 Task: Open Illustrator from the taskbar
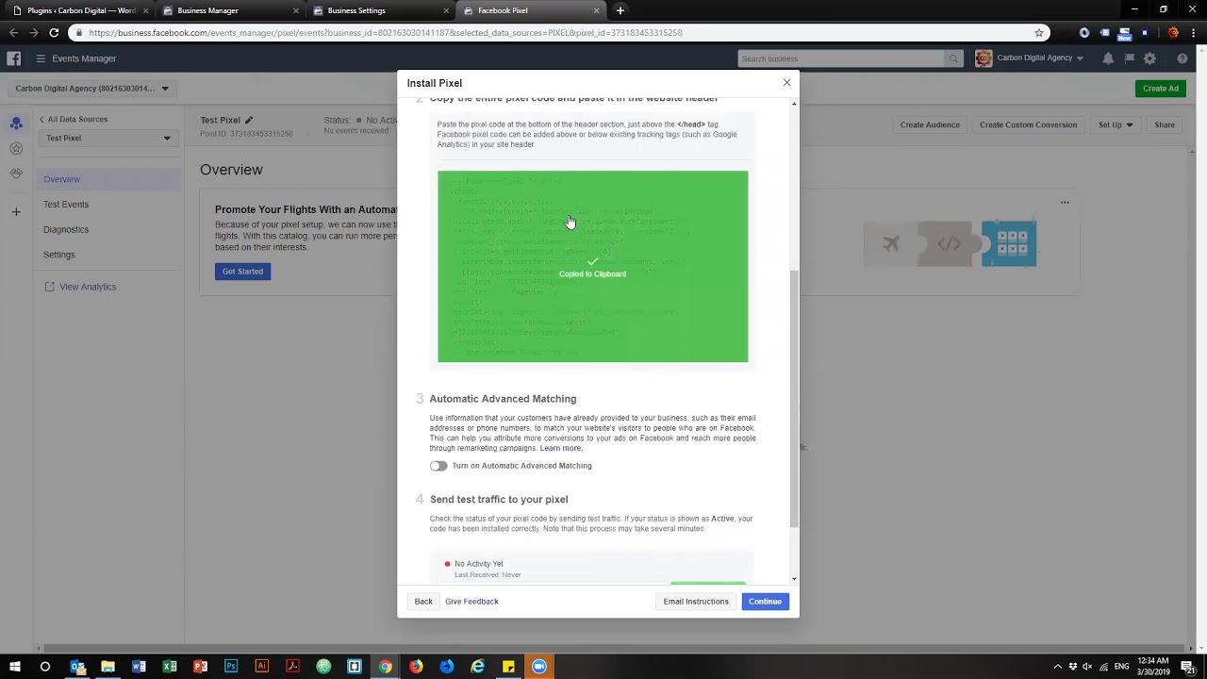261,667
